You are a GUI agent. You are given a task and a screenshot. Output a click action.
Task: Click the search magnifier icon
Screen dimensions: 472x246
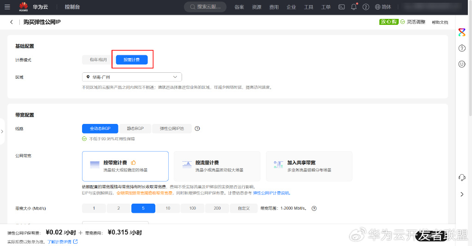coord(193,7)
